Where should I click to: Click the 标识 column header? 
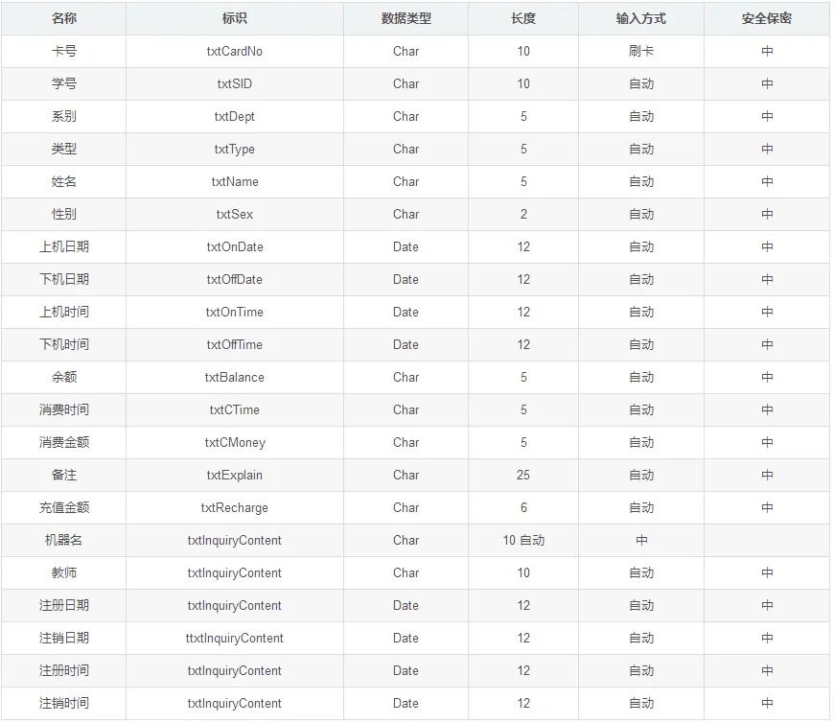click(x=235, y=18)
